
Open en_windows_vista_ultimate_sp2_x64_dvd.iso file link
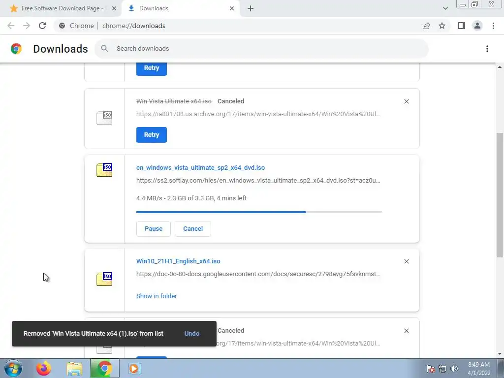click(201, 168)
